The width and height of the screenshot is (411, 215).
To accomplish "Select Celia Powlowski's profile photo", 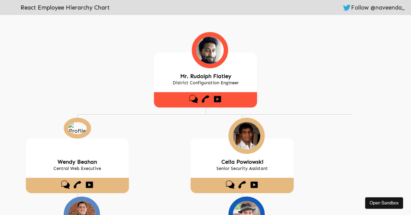I will [x=246, y=135].
